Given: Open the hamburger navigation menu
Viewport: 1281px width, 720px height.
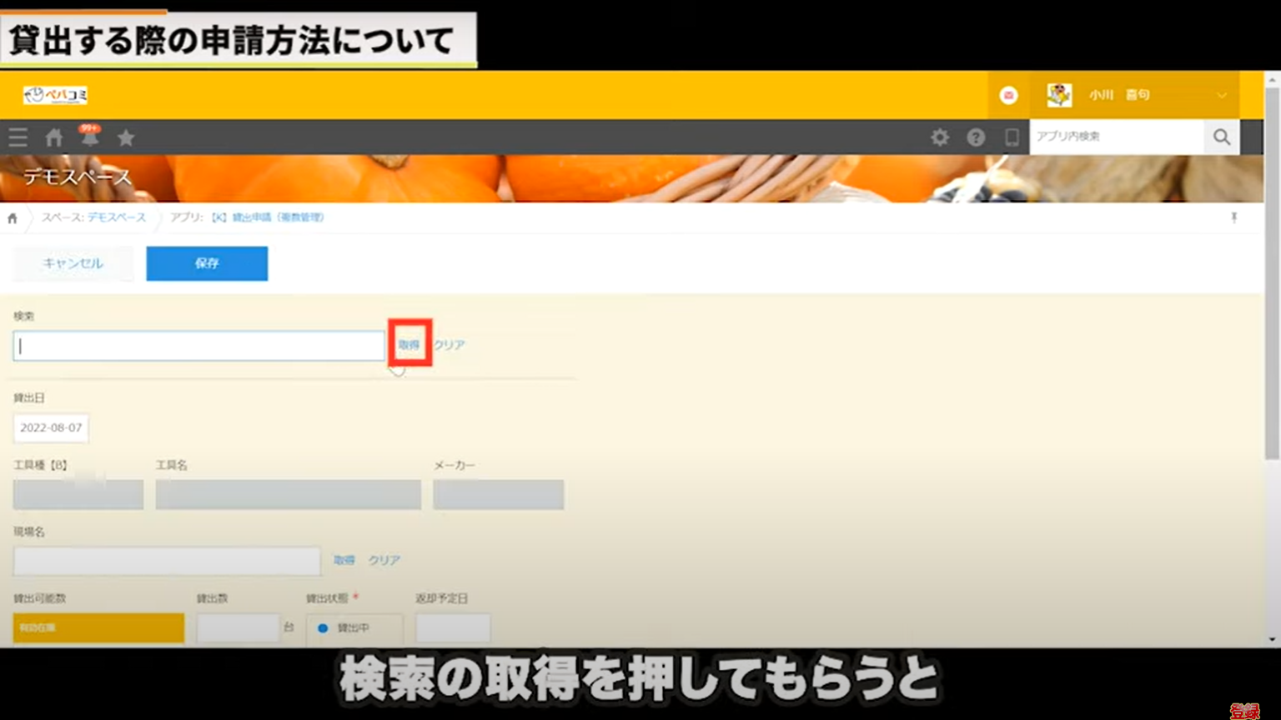Looking at the screenshot, I should point(18,137).
